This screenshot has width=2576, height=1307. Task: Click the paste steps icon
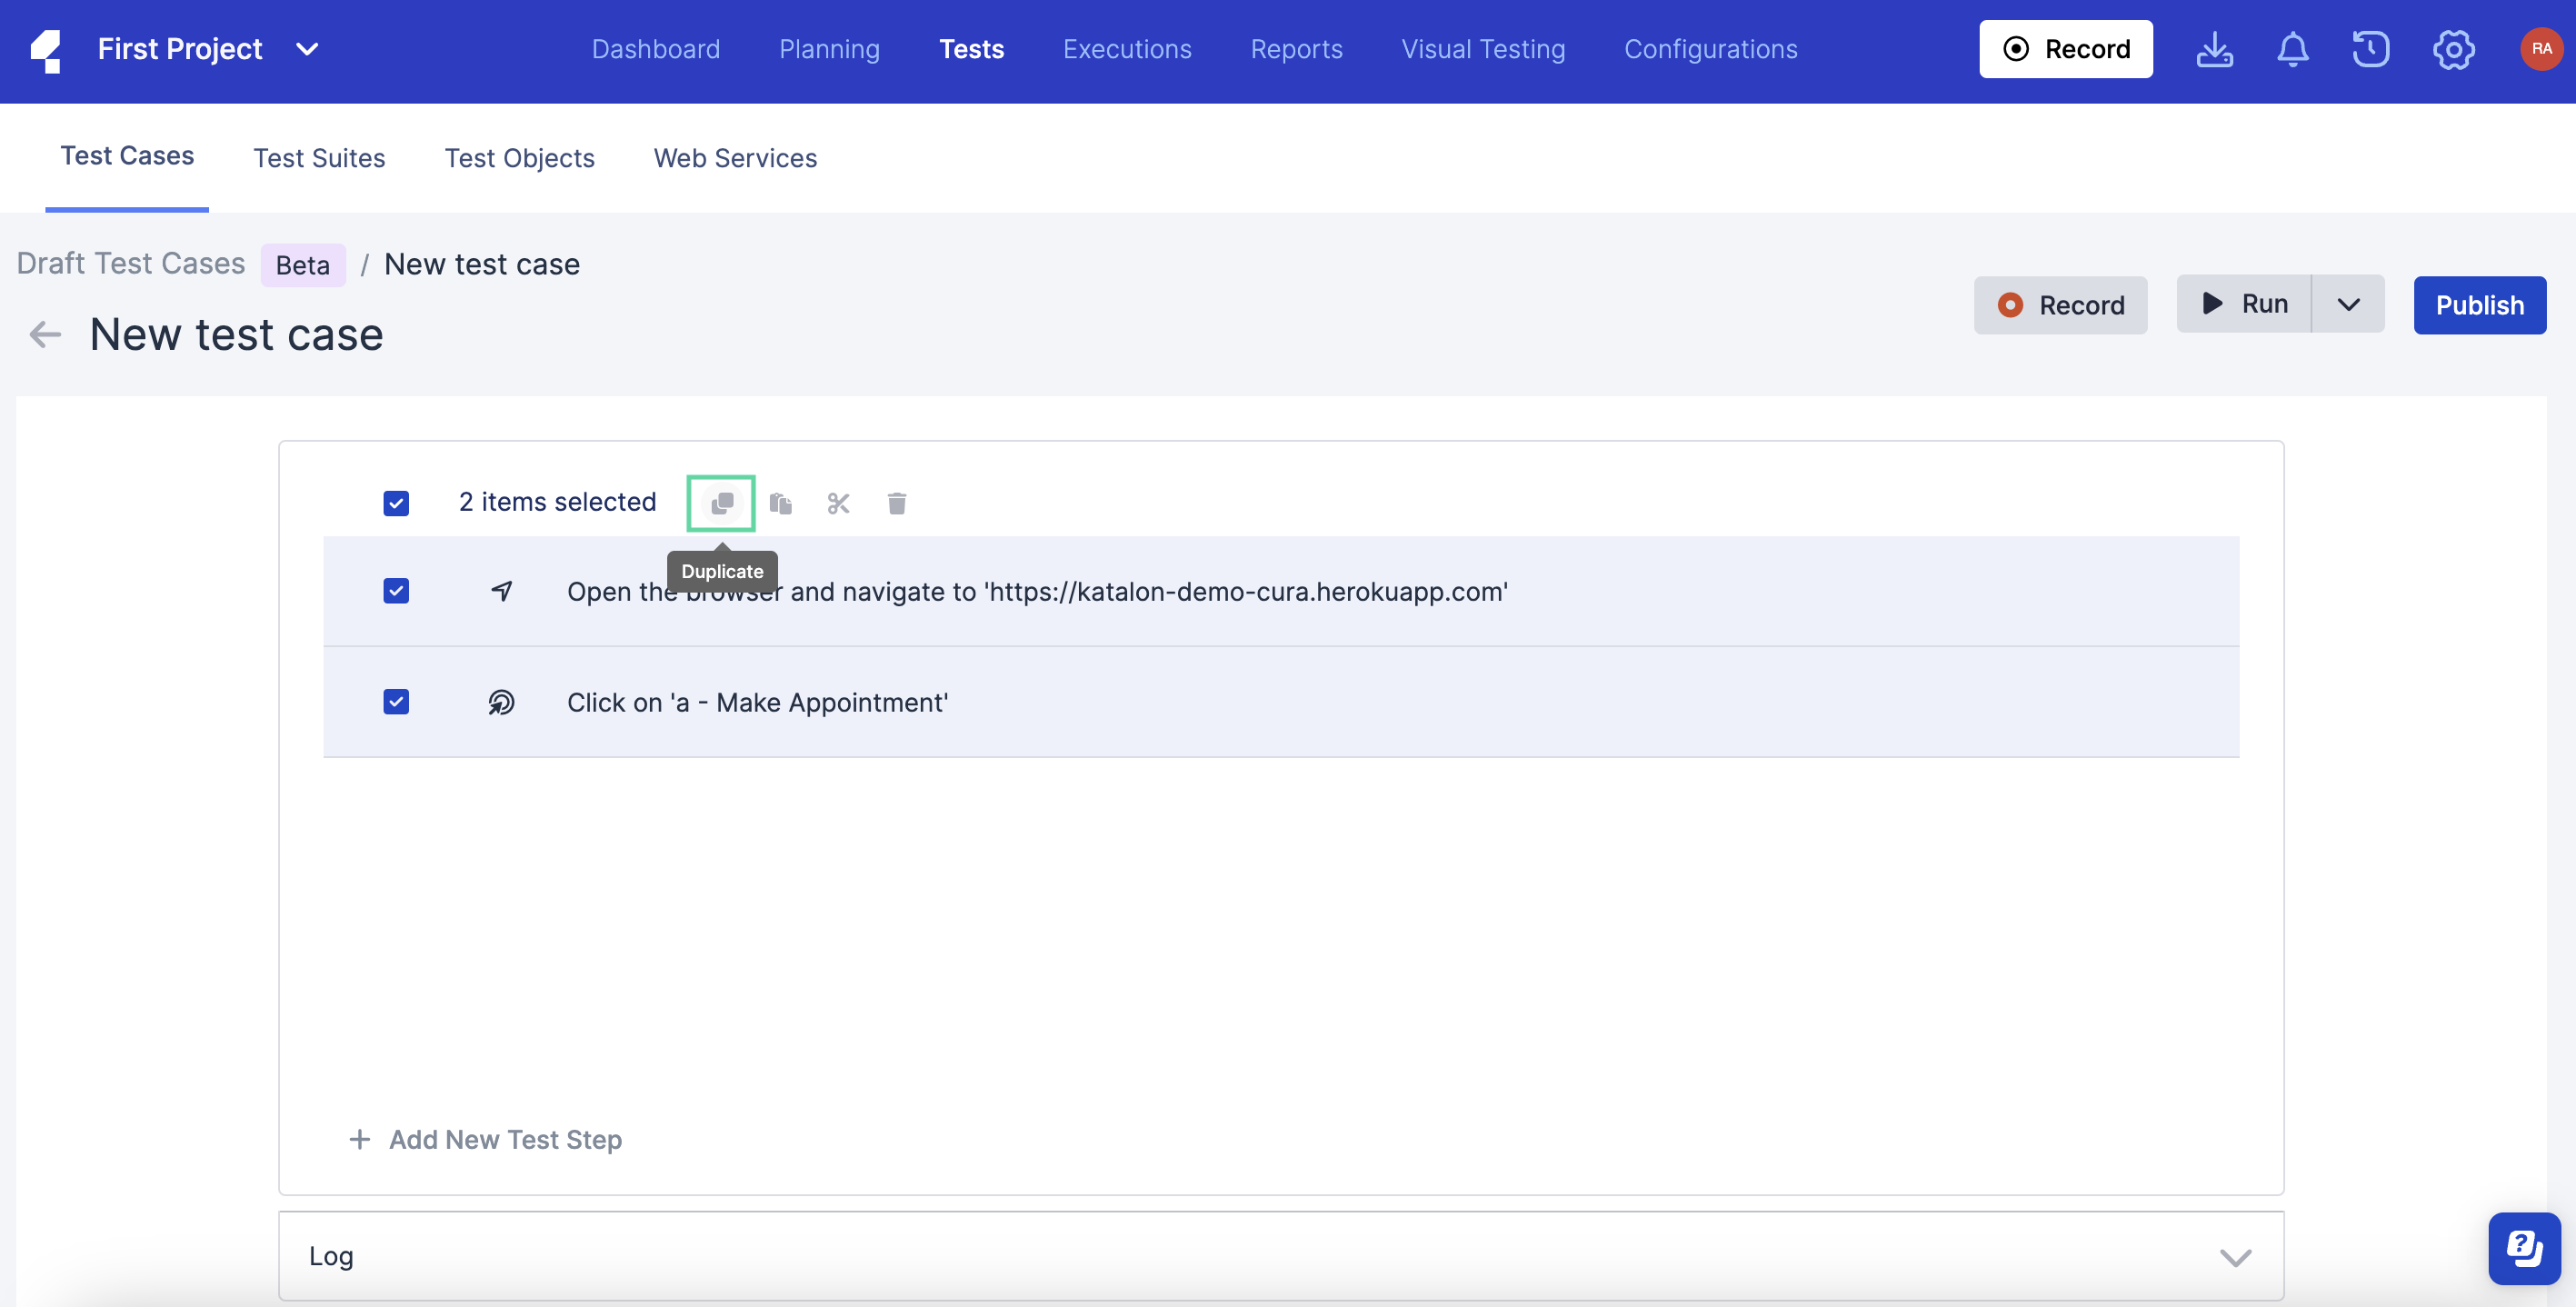pos(781,503)
